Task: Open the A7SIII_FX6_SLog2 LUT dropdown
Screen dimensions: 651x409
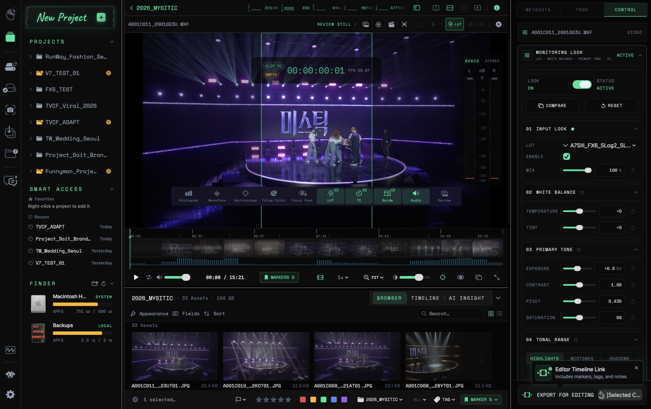Action: pos(600,145)
